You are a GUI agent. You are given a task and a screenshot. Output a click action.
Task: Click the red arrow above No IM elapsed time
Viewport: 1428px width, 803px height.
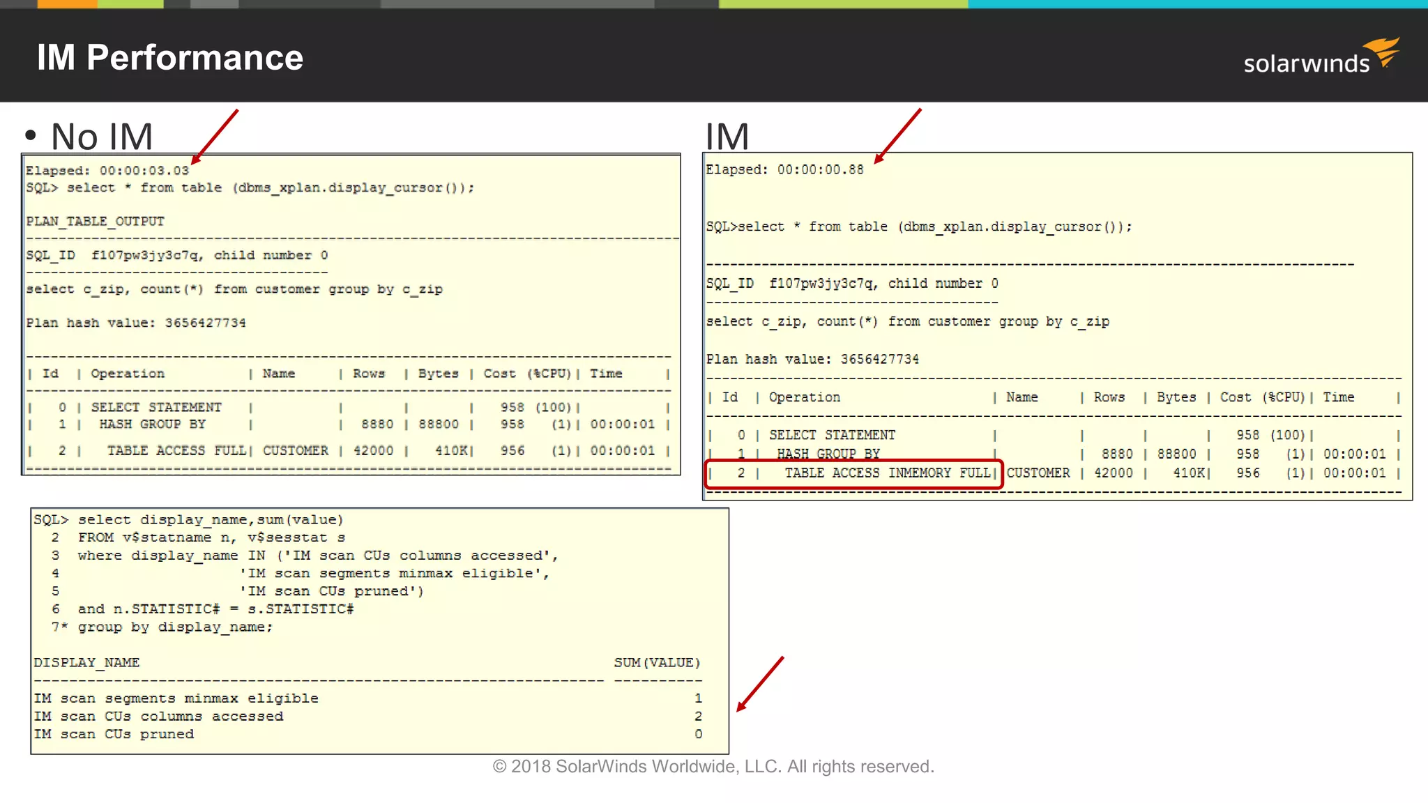215,136
